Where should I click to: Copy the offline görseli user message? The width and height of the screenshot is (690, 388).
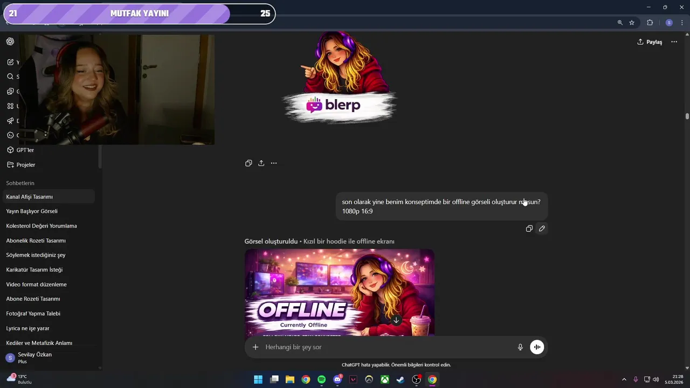pos(529,228)
